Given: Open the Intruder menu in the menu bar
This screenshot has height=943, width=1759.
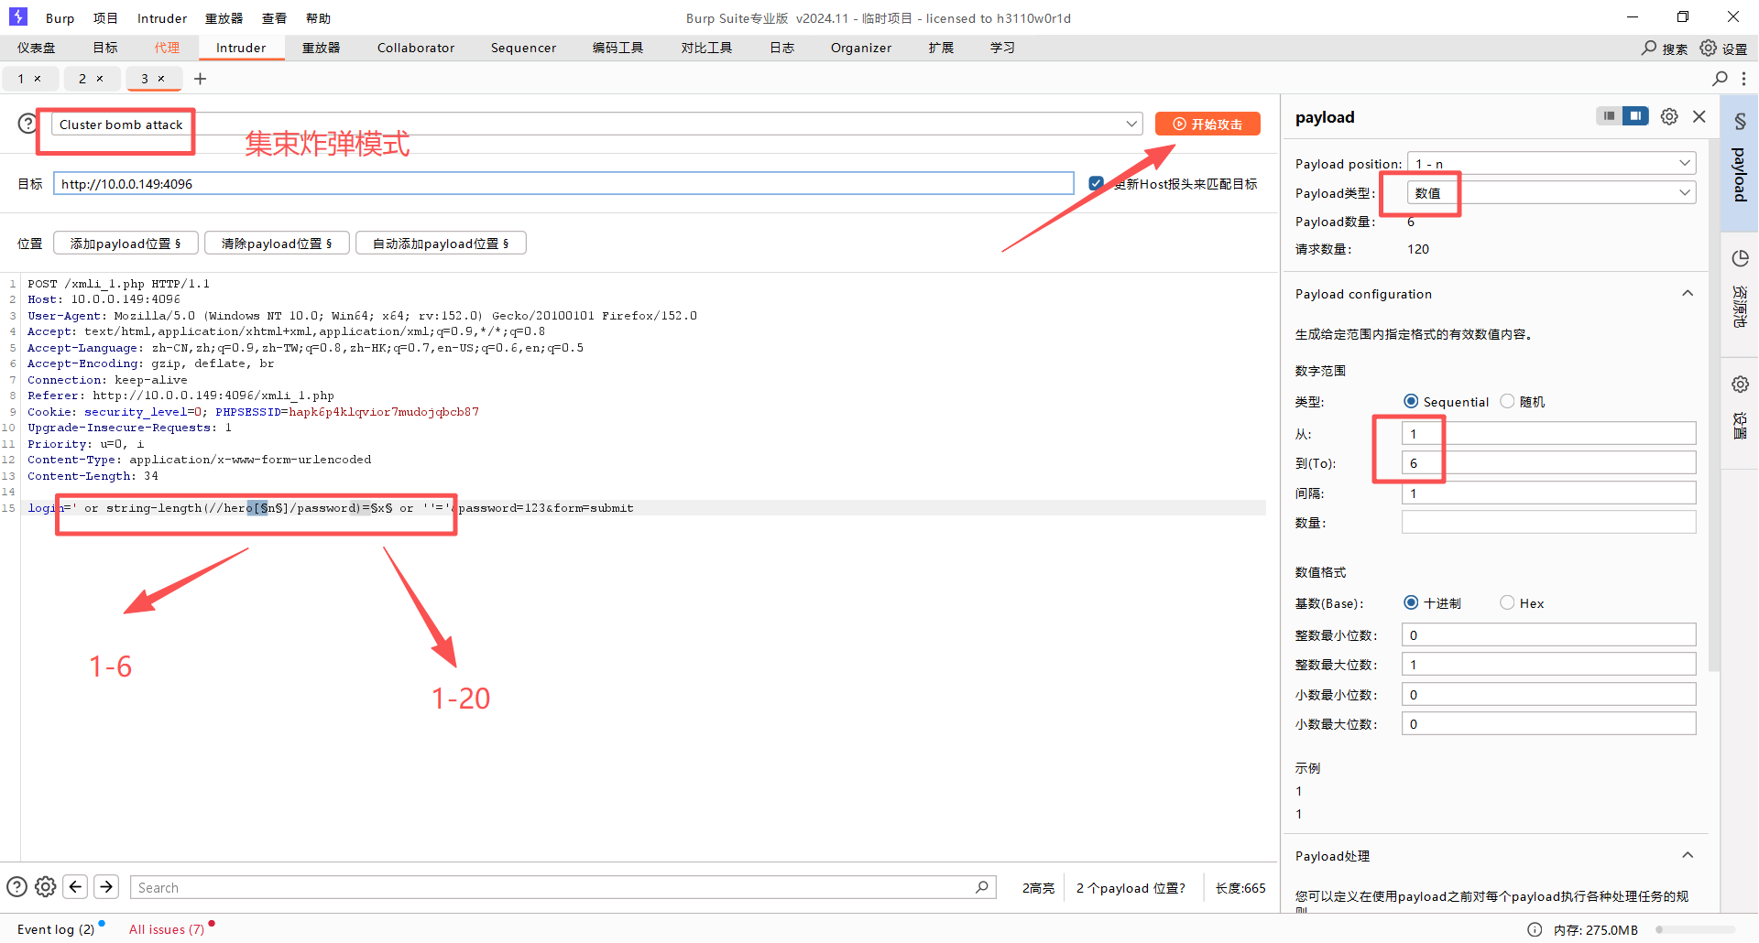Looking at the screenshot, I should click(x=162, y=18).
